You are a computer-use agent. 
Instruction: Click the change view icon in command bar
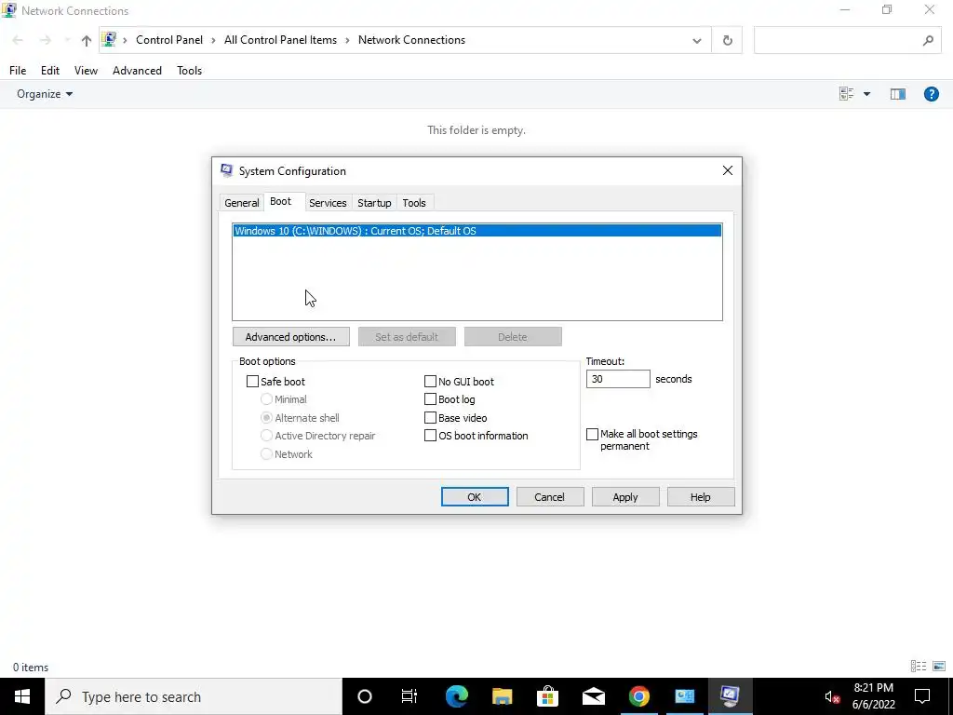click(846, 94)
